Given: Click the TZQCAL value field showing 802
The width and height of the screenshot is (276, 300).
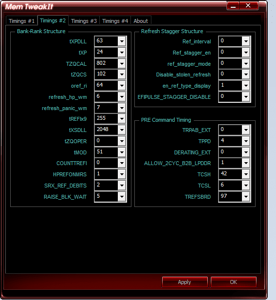Looking at the screenshot, I should tap(106, 63).
